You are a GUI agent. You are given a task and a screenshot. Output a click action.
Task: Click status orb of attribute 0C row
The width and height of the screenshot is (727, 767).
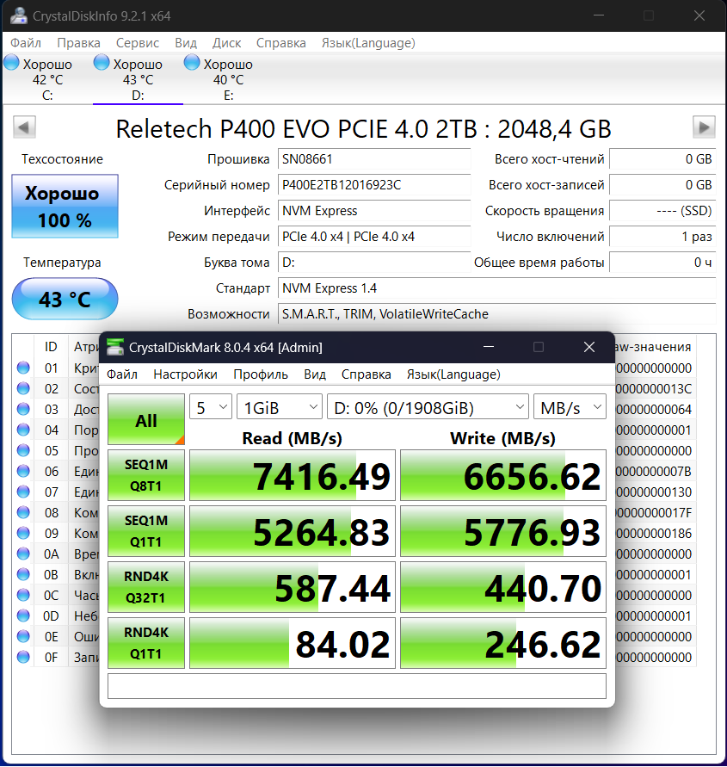click(x=23, y=596)
